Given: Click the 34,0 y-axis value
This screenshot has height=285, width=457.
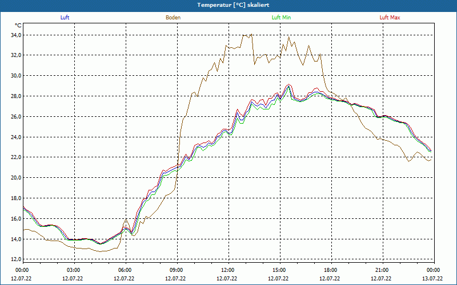Looking at the screenshot, I should coord(16,35).
